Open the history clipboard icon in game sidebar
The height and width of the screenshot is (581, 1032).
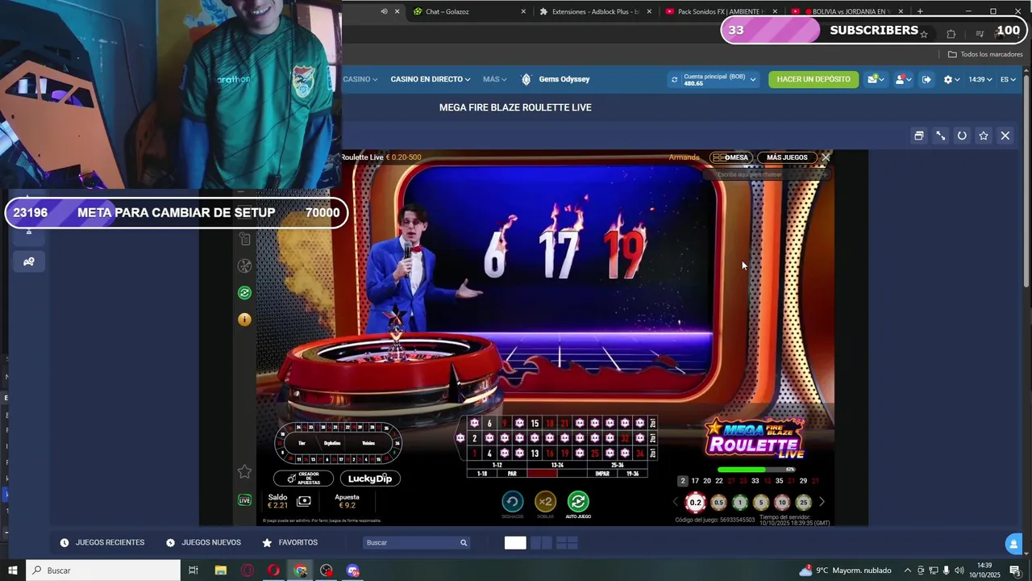(245, 239)
